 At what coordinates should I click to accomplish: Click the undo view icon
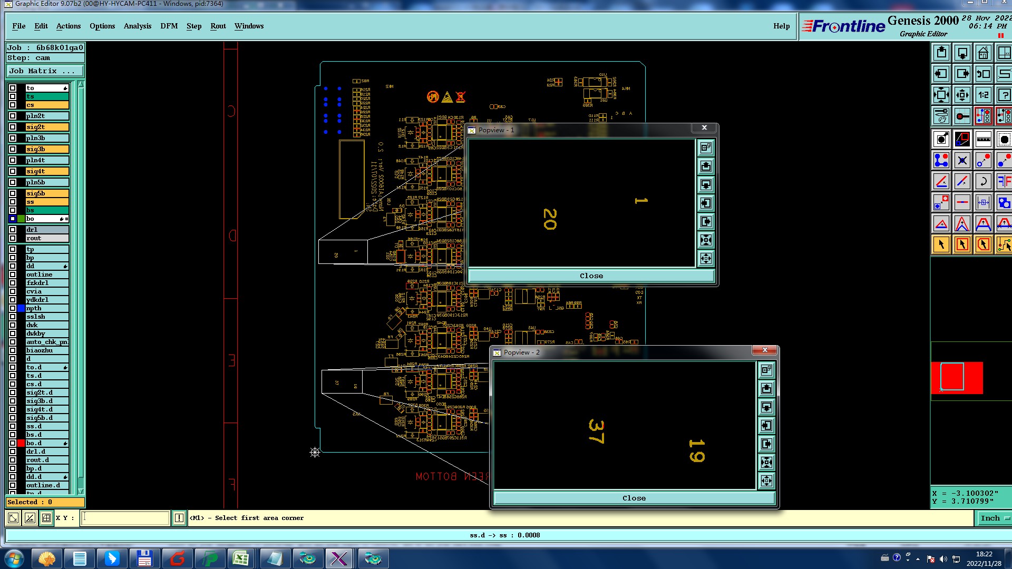tap(983, 74)
